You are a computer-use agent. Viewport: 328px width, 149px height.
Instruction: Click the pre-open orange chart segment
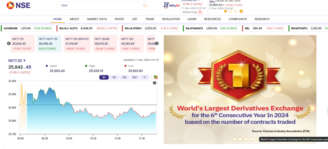pos(23,108)
